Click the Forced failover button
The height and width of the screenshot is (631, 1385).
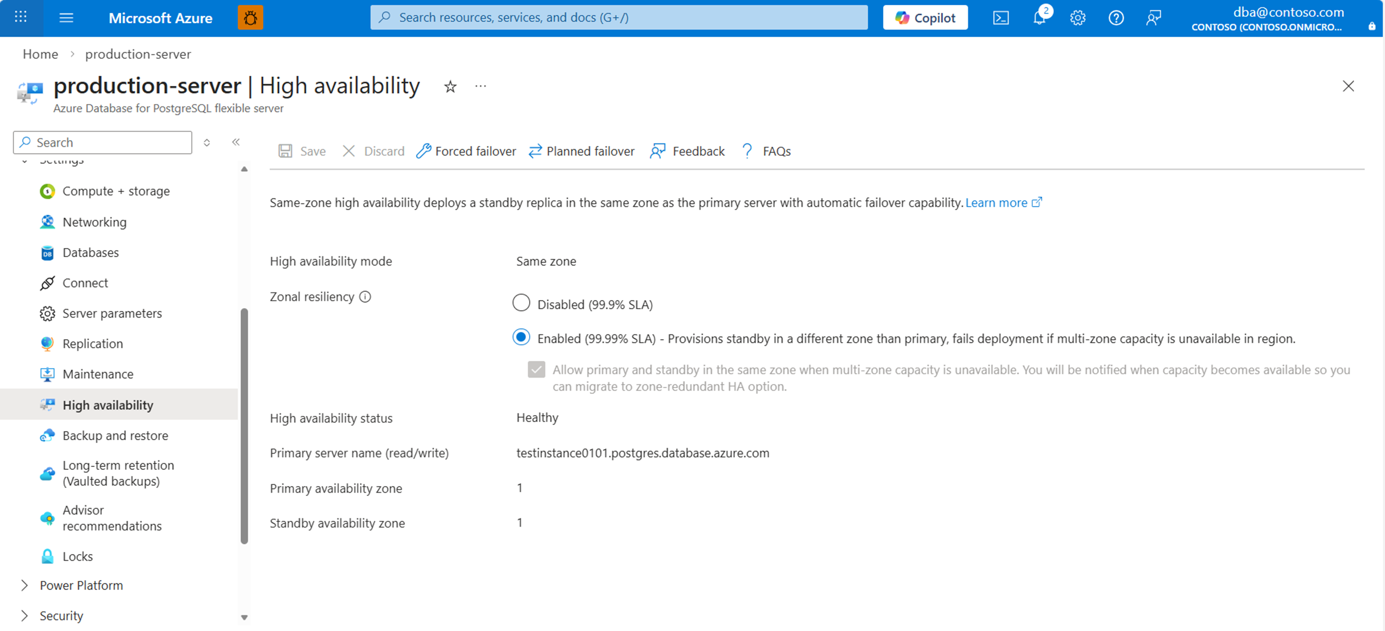click(466, 151)
